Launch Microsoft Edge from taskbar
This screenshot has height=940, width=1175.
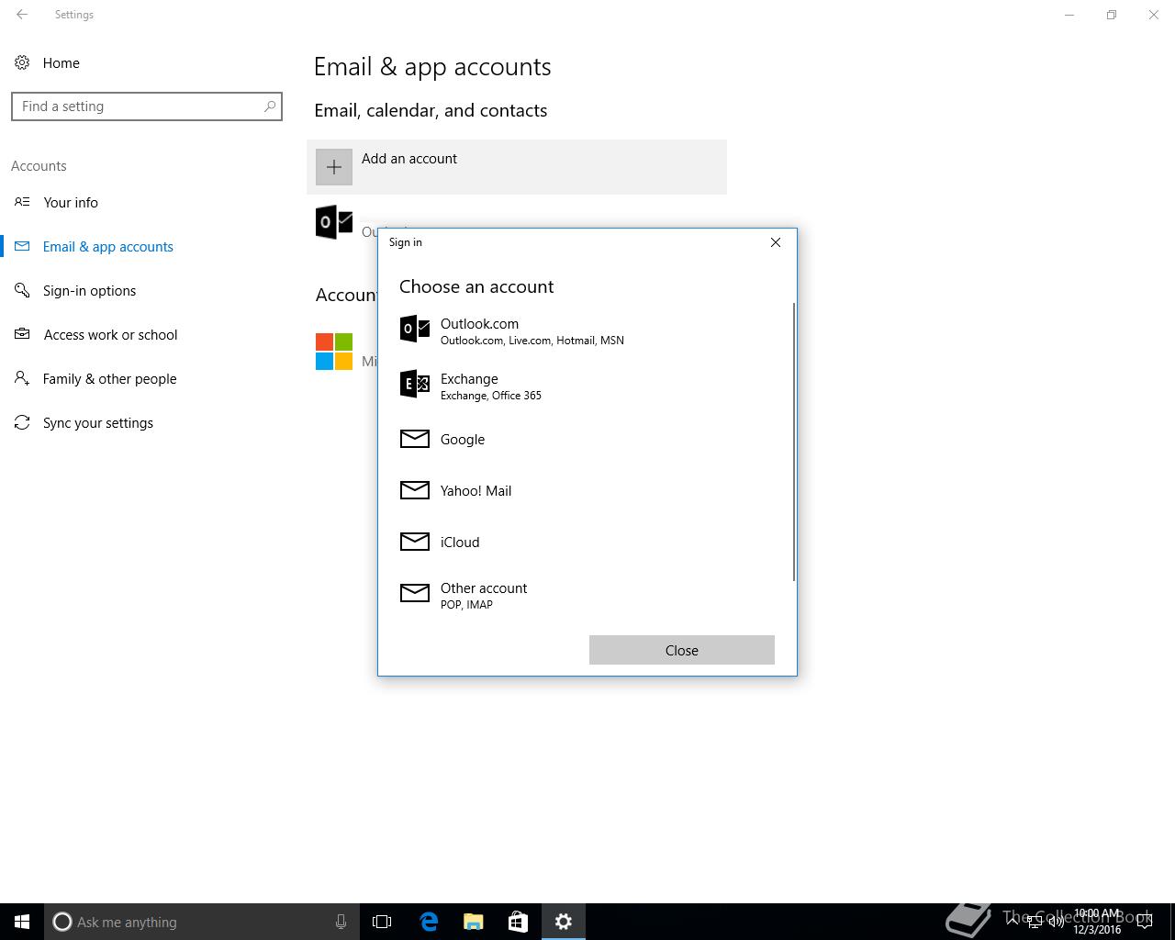coord(428,922)
